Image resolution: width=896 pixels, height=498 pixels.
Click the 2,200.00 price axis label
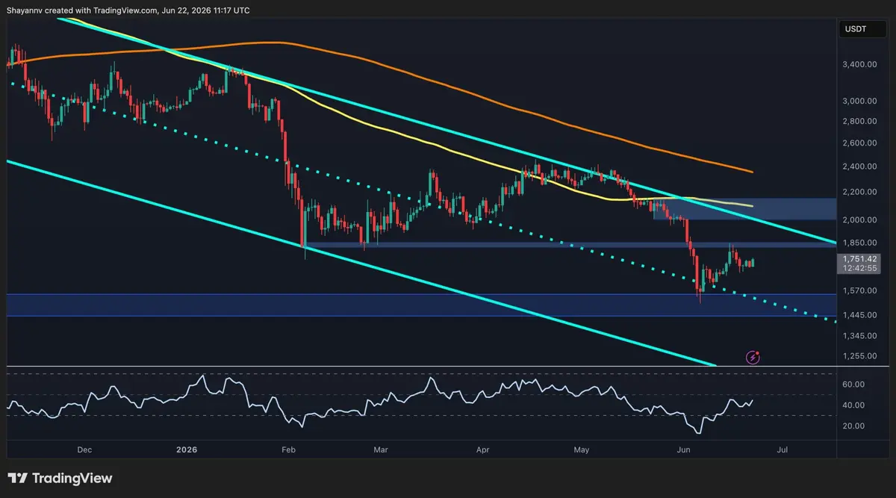click(860, 192)
